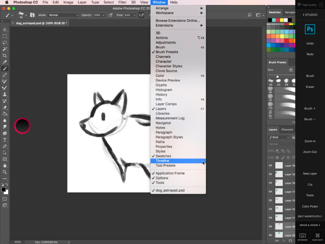
Task: Click Layer 18 thumbnail
Action: (279, 165)
